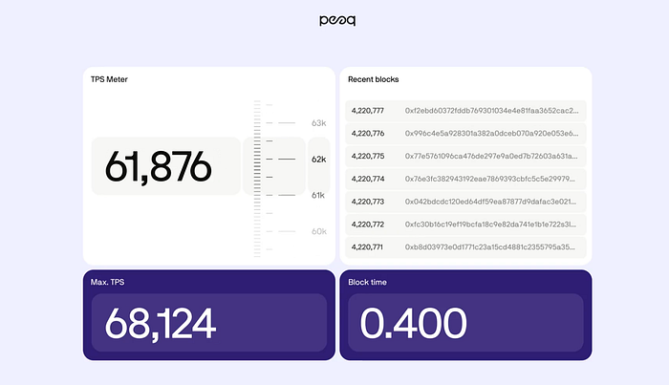Click the 63k gauge label

pyautogui.click(x=318, y=123)
